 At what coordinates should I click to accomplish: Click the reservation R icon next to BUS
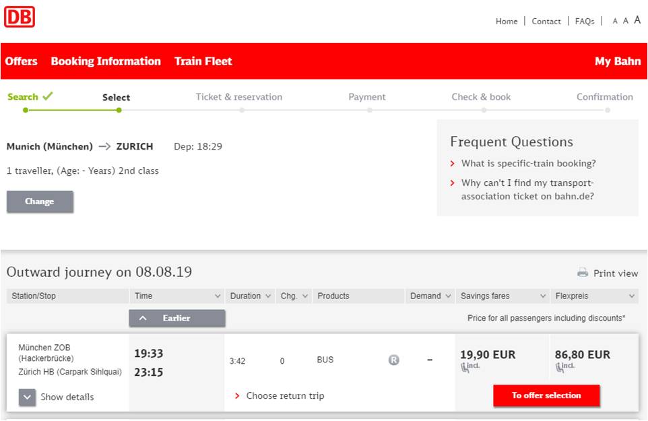tap(394, 360)
